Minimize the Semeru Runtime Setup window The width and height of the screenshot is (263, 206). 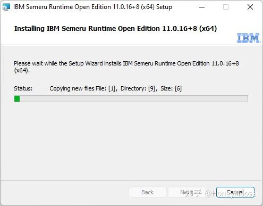click(202, 7)
